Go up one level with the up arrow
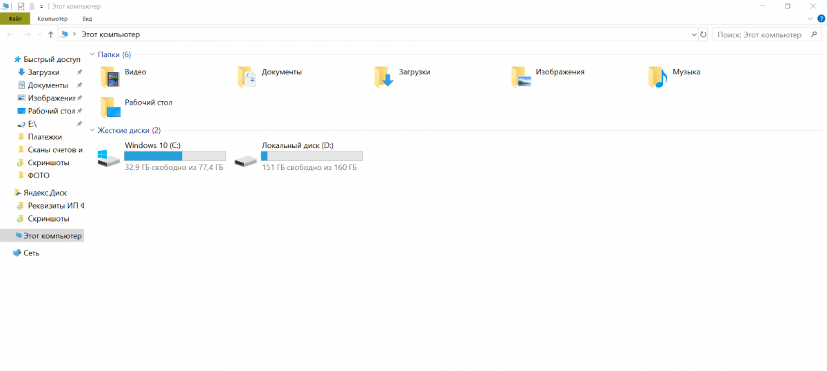827x371 pixels. (51, 34)
